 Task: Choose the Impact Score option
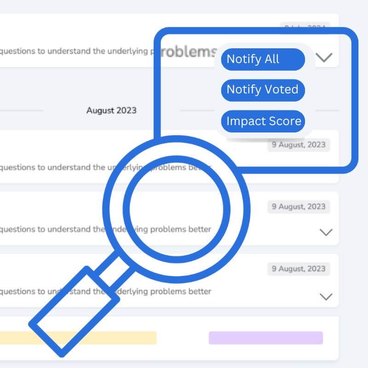click(263, 121)
